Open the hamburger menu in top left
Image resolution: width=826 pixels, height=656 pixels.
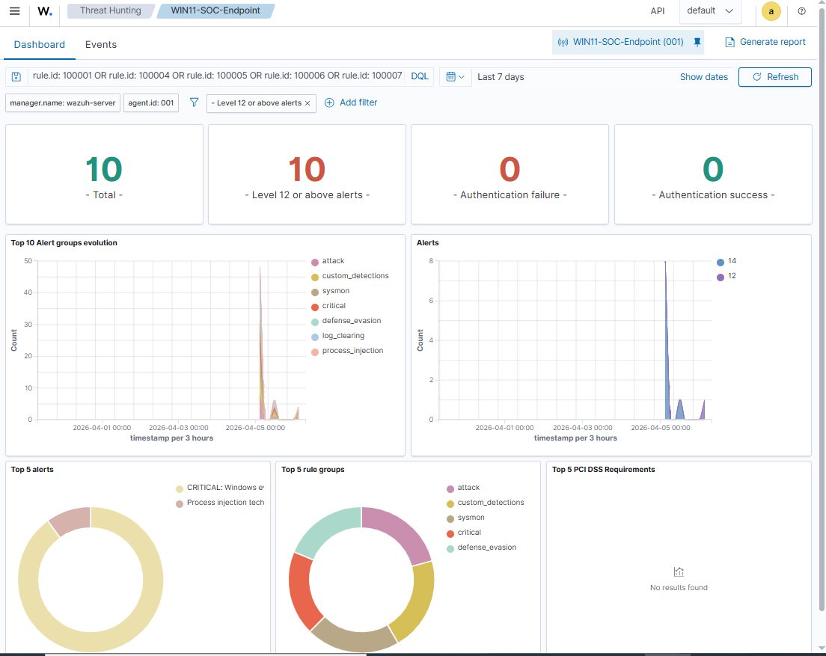[x=13, y=10]
